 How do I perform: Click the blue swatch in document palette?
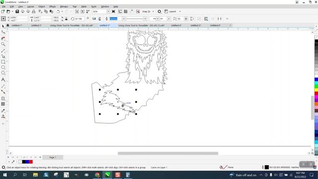(x=27, y=162)
